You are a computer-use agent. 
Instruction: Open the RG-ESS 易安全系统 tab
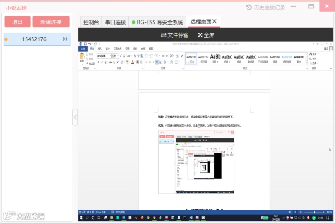157,22
